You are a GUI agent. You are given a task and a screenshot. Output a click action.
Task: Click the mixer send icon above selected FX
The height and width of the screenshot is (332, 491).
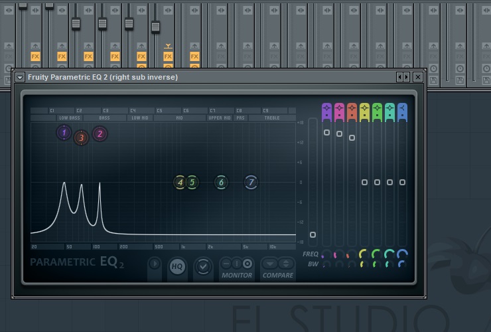168,46
